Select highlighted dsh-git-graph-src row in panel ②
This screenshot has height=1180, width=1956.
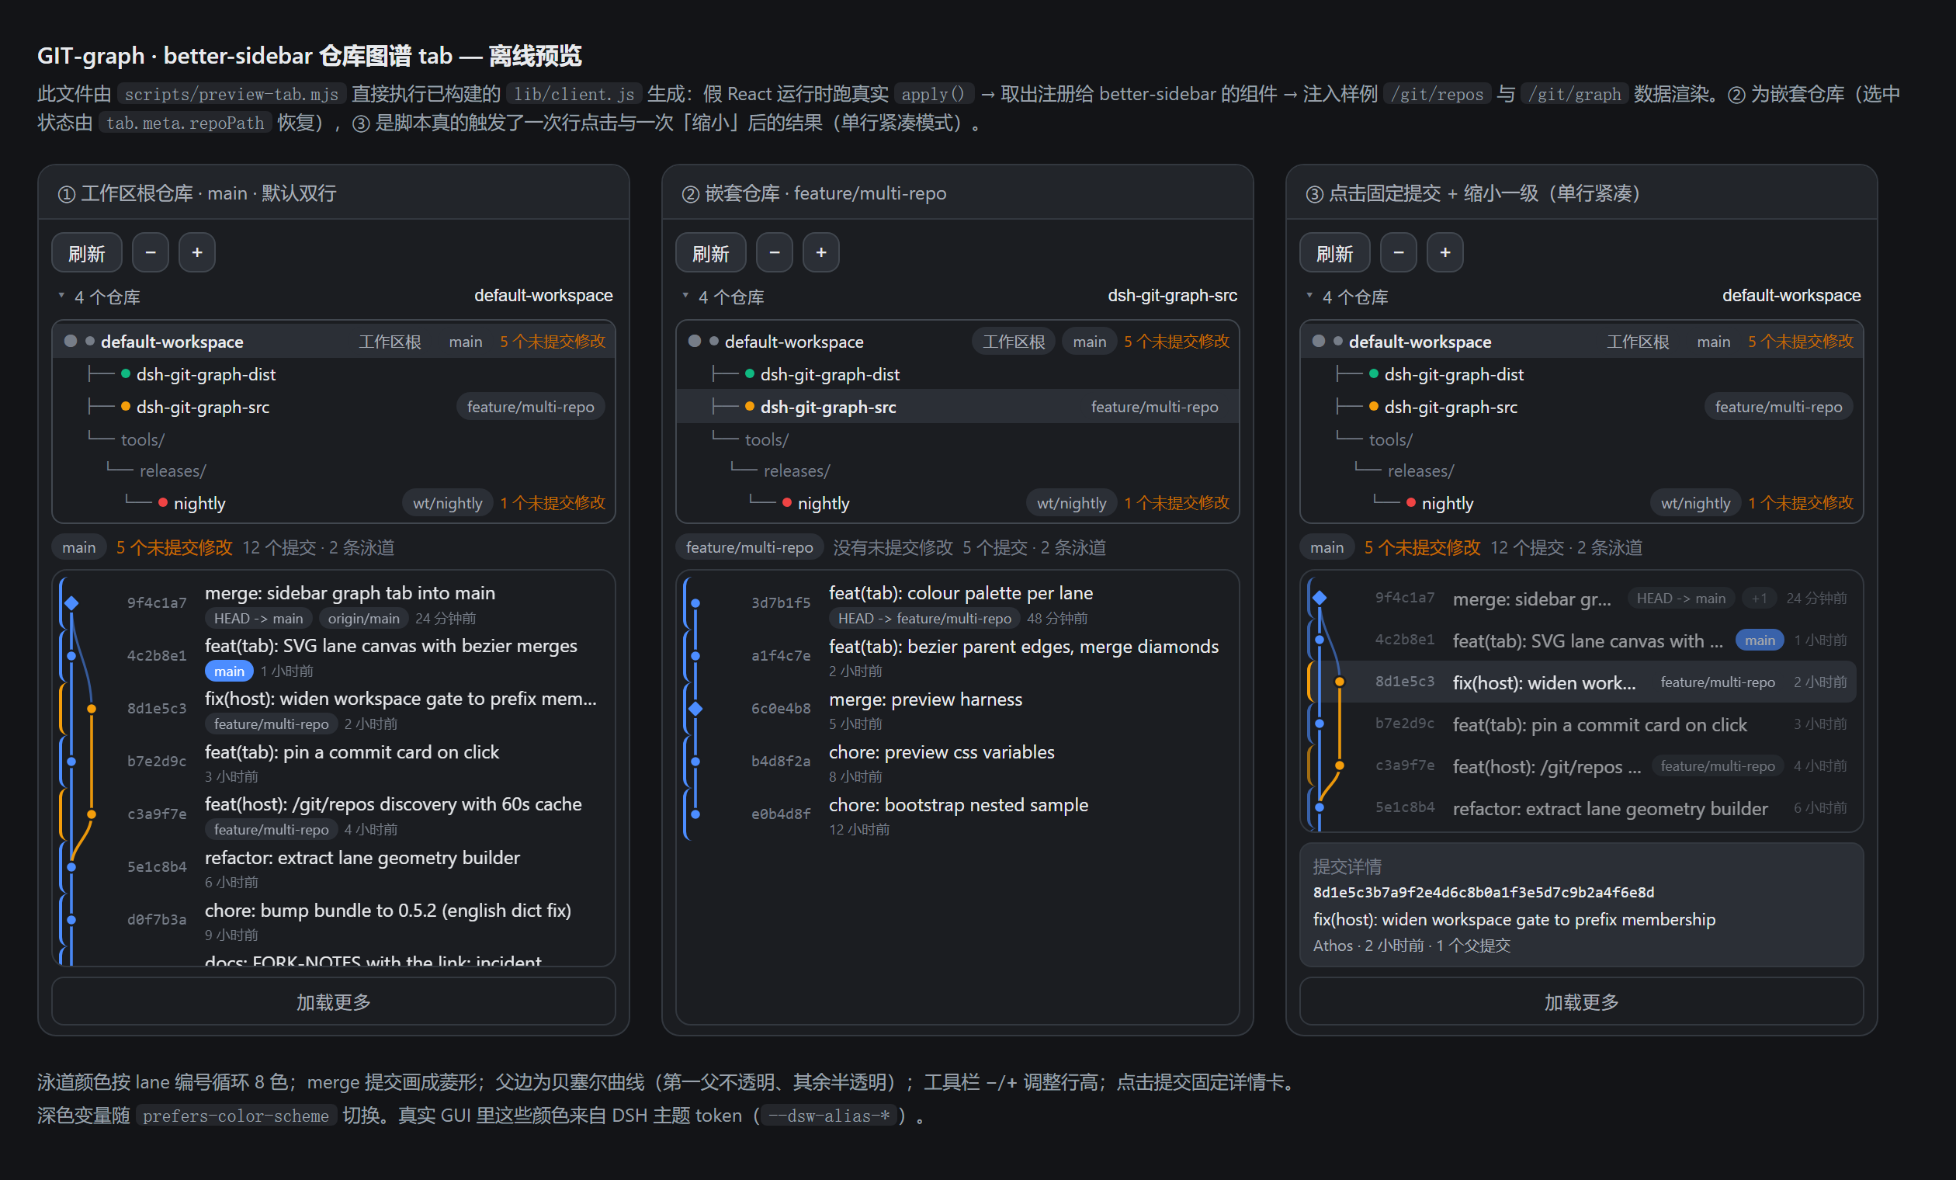click(x=957, y=407)
